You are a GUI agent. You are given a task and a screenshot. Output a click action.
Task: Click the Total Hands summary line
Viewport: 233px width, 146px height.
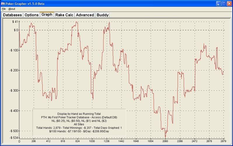pos(79,128)
